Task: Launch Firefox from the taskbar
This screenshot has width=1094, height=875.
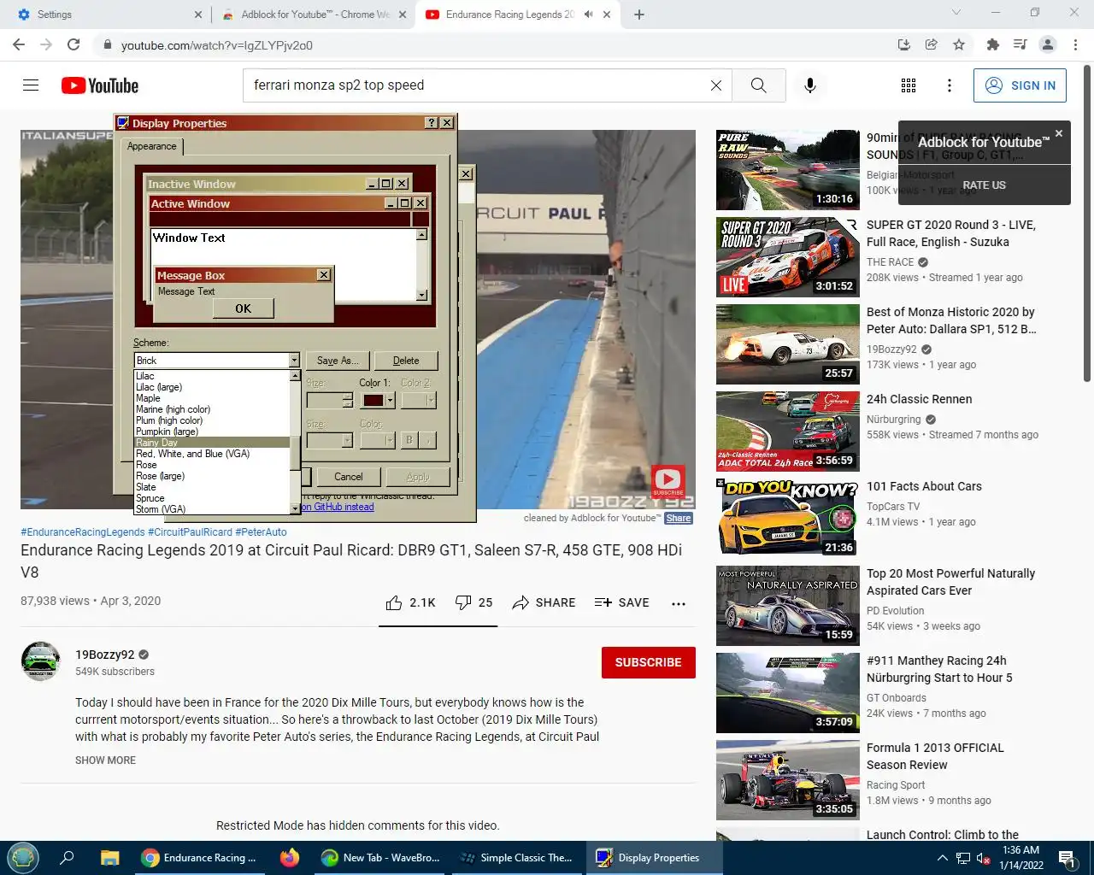Action: pos(290,858)
